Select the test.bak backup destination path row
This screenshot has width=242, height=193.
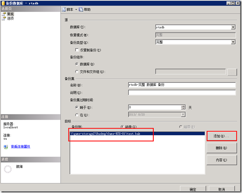[137, 133]
